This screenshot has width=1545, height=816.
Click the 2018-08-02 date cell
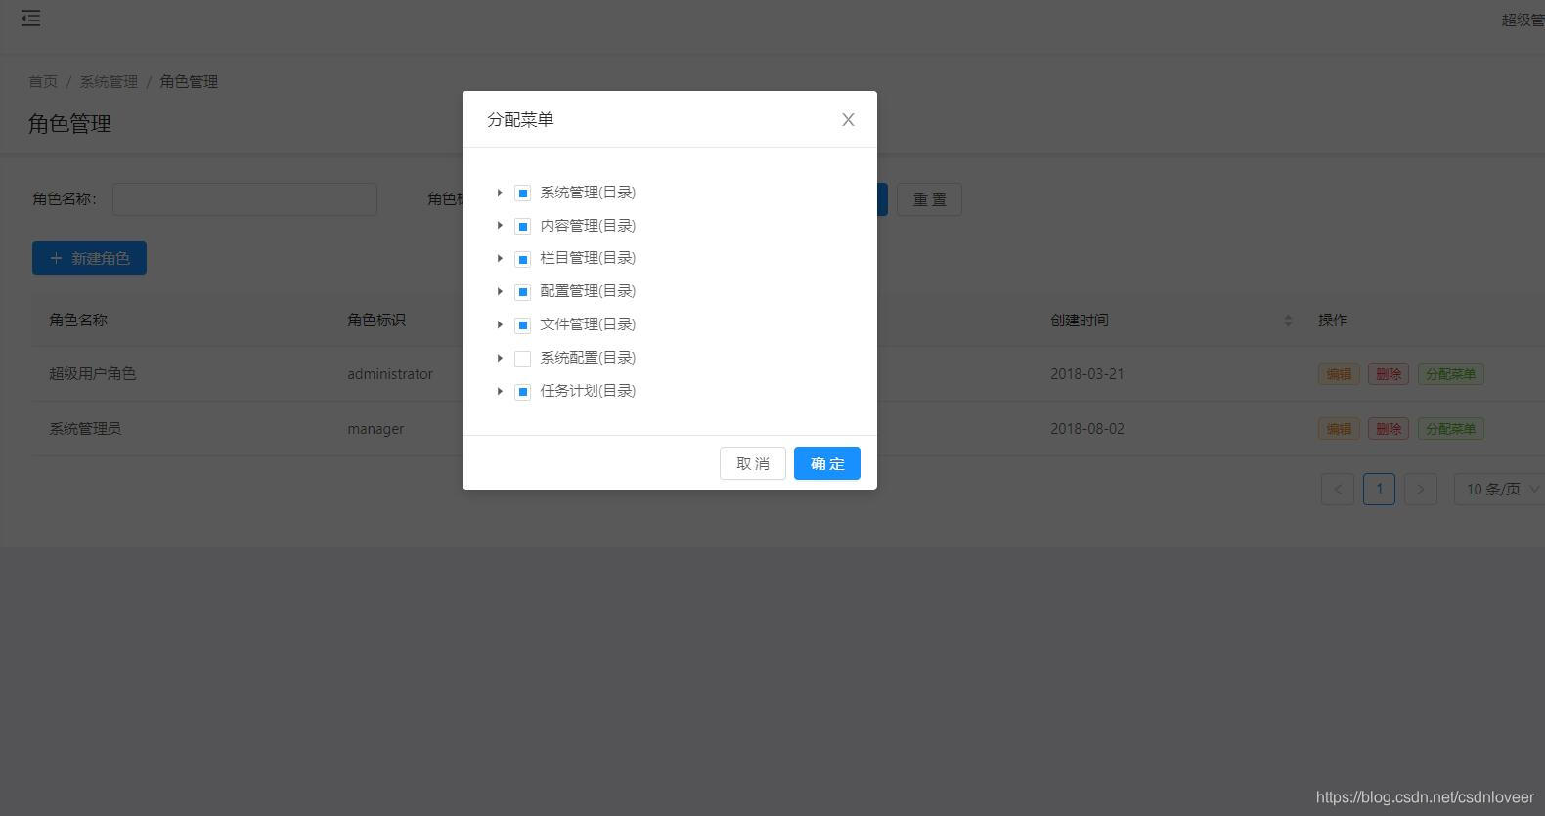[1087, 429]
